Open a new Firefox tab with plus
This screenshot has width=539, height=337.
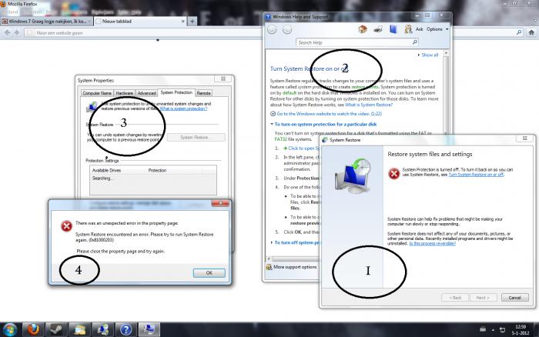click(x=192, y=22)
